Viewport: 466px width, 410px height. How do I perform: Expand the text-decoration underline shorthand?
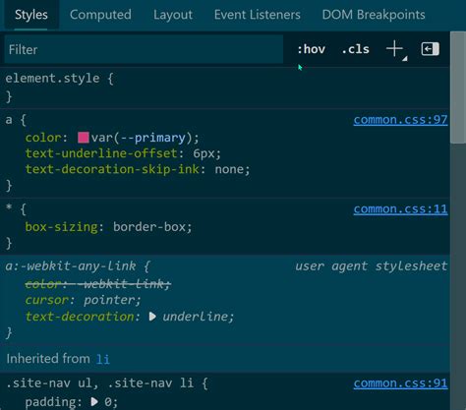tap(152, 317)
